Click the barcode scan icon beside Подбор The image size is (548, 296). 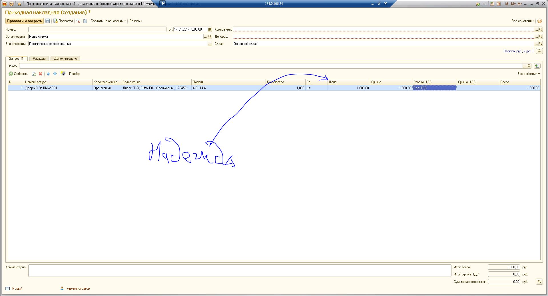click(x=63, y=74)
